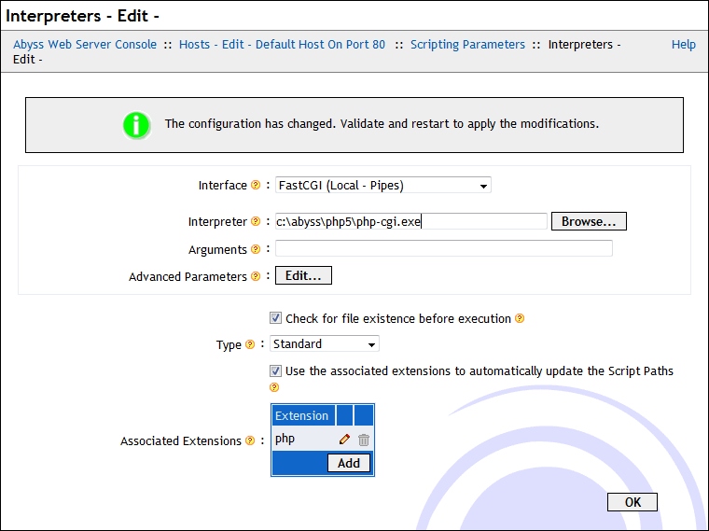Viewport: 709px width, 531px height.
Task: Click help icon next to Type label
Action: [x=250, y=345]
